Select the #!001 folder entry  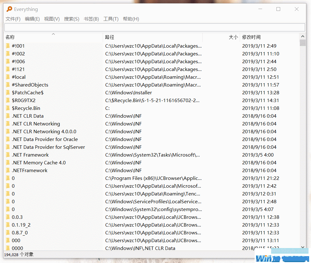click(19, 46)
